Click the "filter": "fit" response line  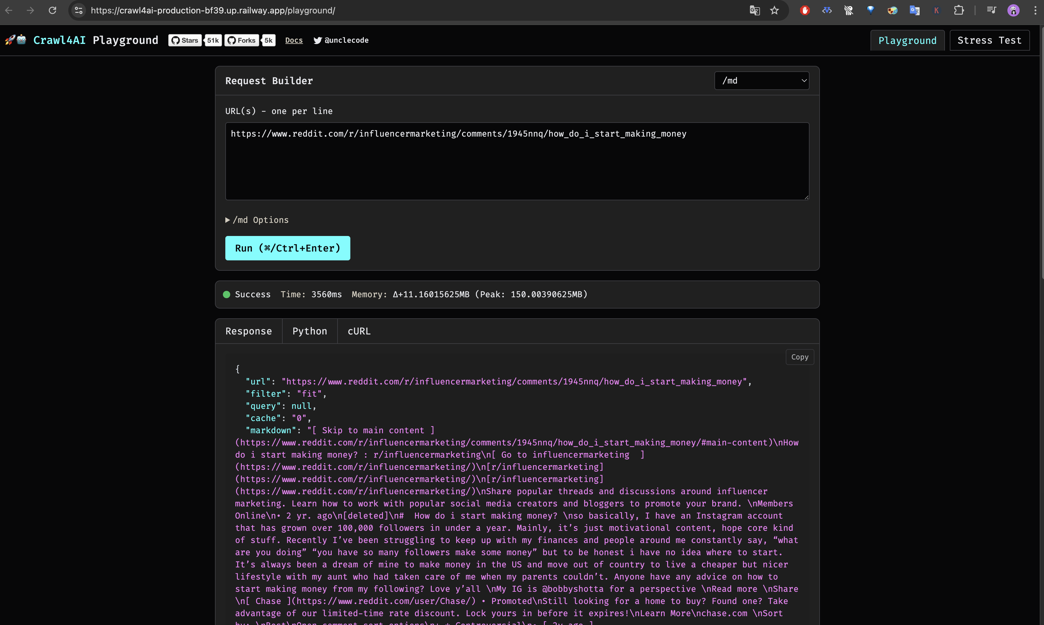coord(286,393)
